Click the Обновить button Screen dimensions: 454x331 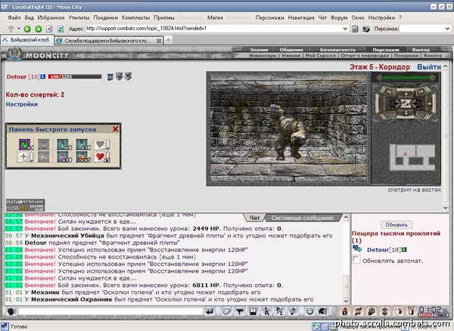[396, 224]
